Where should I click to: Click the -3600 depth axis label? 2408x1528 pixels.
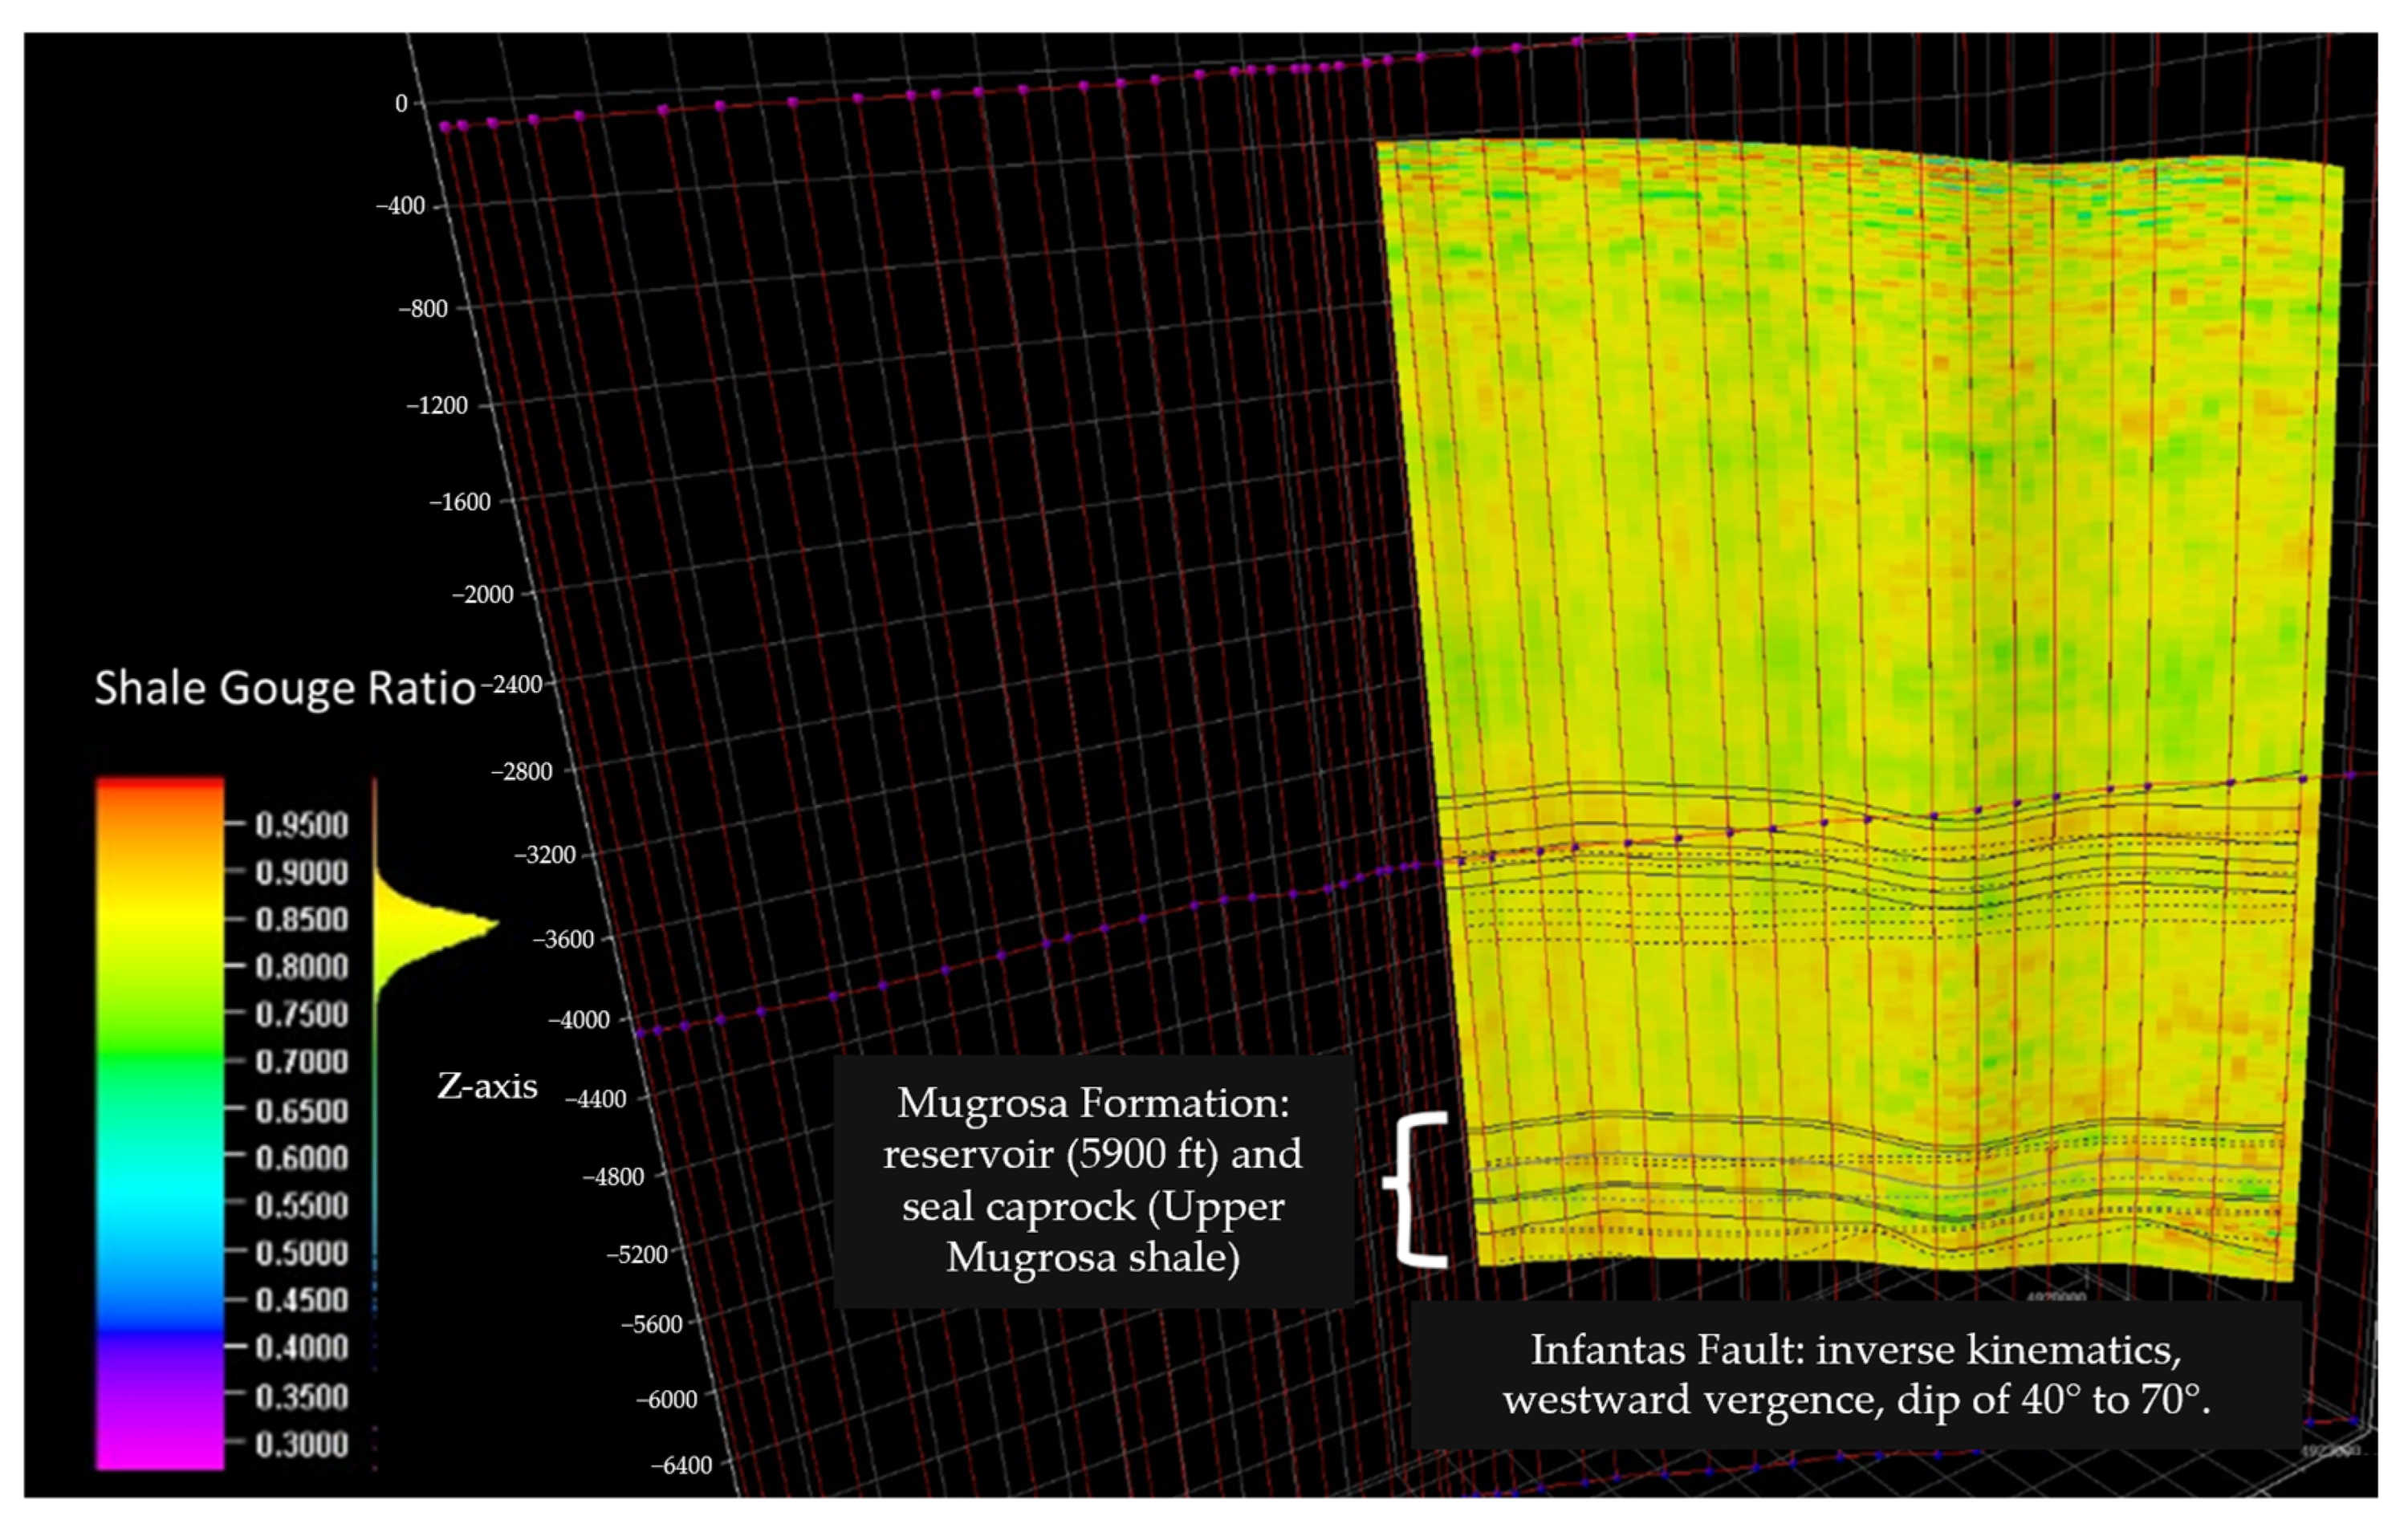(563, 939)
